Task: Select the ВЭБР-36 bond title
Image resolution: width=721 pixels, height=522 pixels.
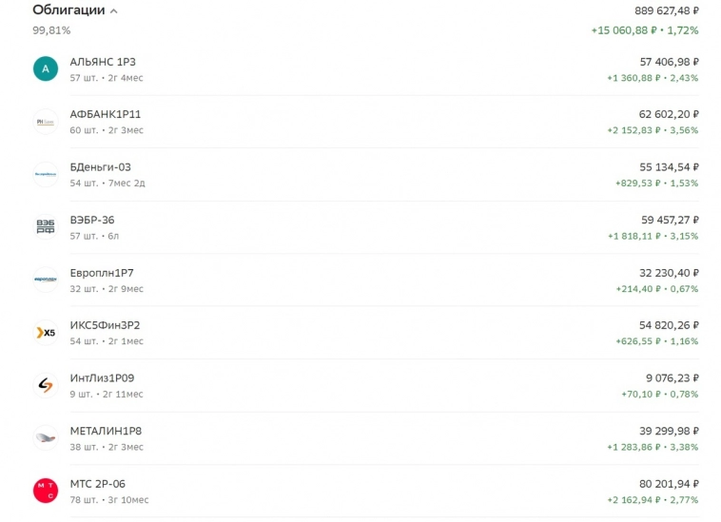Action: coord(92,220)
